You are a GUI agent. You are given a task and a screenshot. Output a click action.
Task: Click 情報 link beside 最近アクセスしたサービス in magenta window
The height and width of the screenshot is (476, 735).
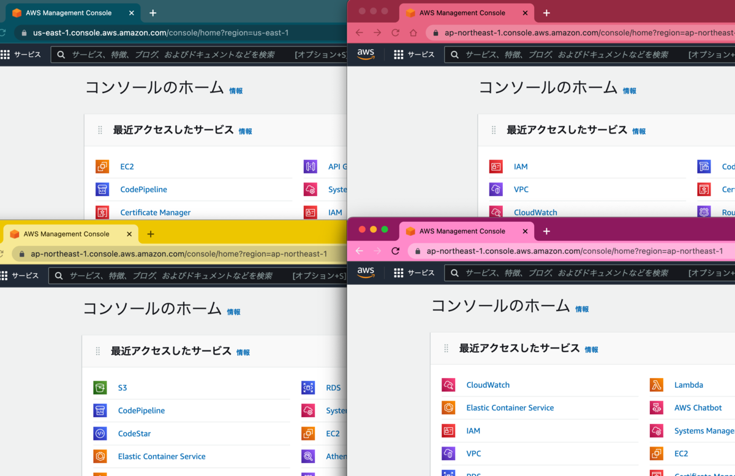click(x=592, y=350)
